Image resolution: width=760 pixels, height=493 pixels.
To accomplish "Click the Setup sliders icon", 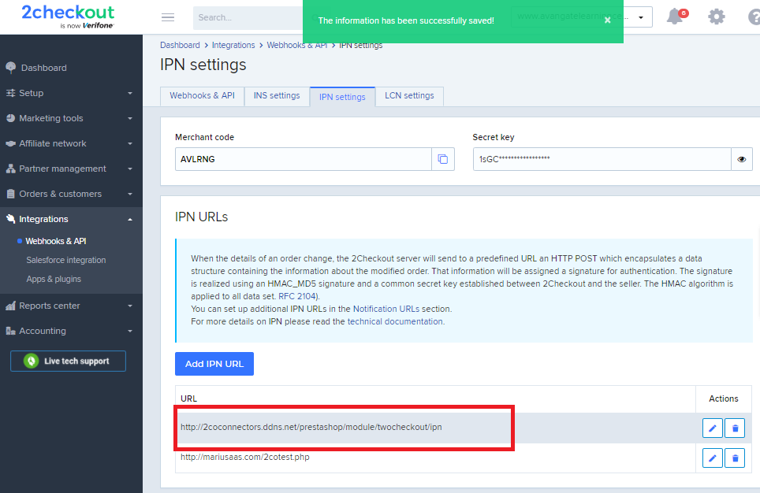I will coord(11,93).
